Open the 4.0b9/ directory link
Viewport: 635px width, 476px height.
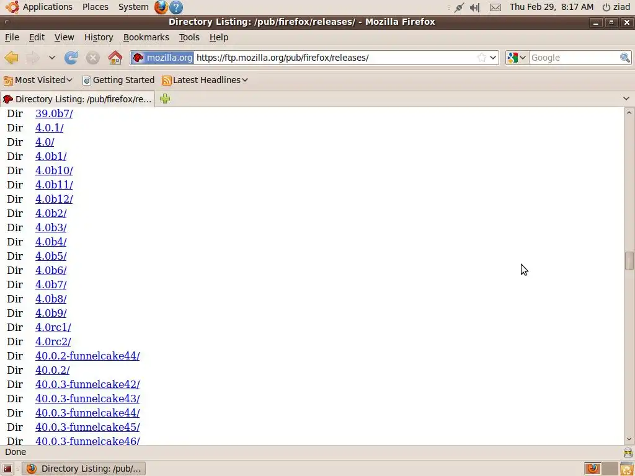click(x=51, y=313)
